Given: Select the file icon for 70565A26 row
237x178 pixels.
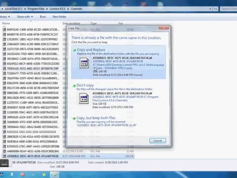Looking at the screenshot, I should pos(4,68).
